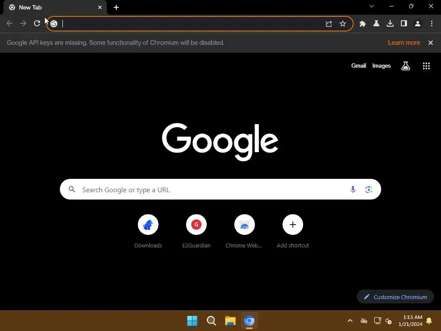The height and width of the screenshot is (331, 441).
Task: Toggle the side panel
Action: coord(404,24)
